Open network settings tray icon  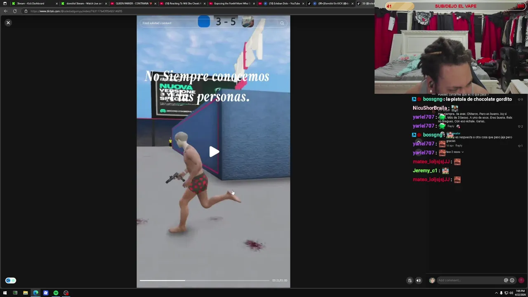point(506,293)
